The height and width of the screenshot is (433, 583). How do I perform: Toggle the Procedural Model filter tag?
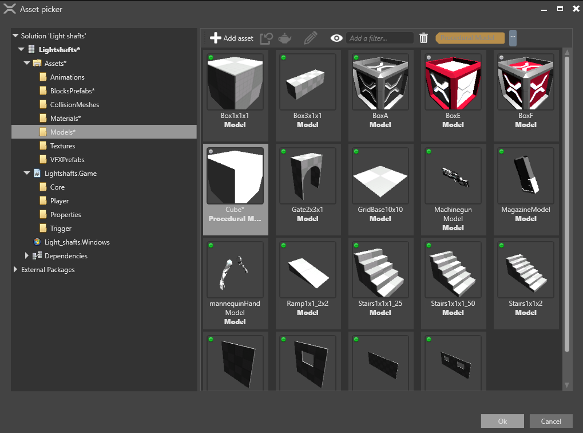(470, 38)
